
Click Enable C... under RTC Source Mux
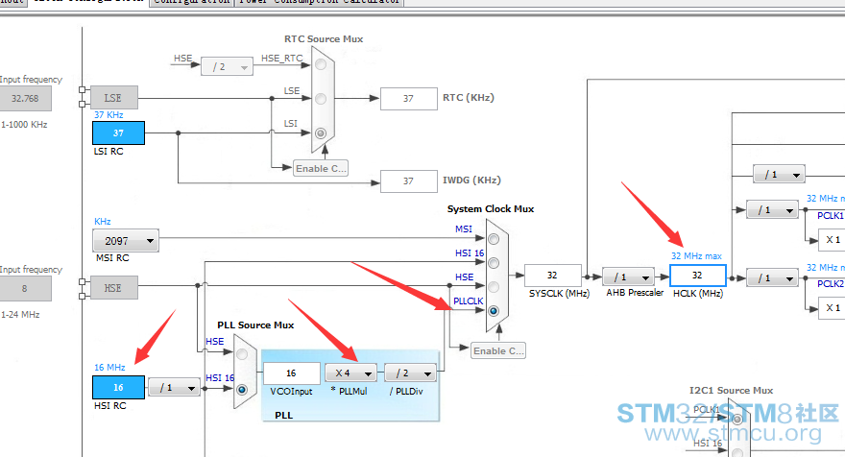point(320,168)
